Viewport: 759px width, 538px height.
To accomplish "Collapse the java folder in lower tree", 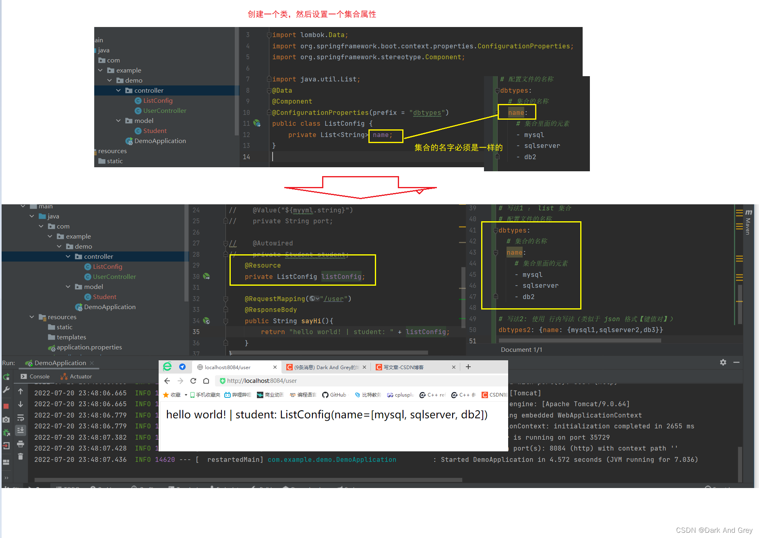I will [x=32, y=216].
